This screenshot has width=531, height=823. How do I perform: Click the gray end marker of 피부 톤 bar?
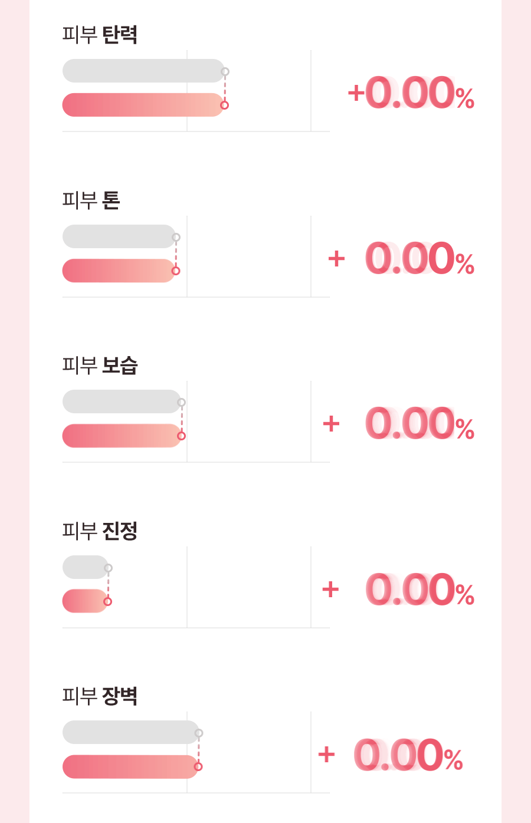(176, 237)
